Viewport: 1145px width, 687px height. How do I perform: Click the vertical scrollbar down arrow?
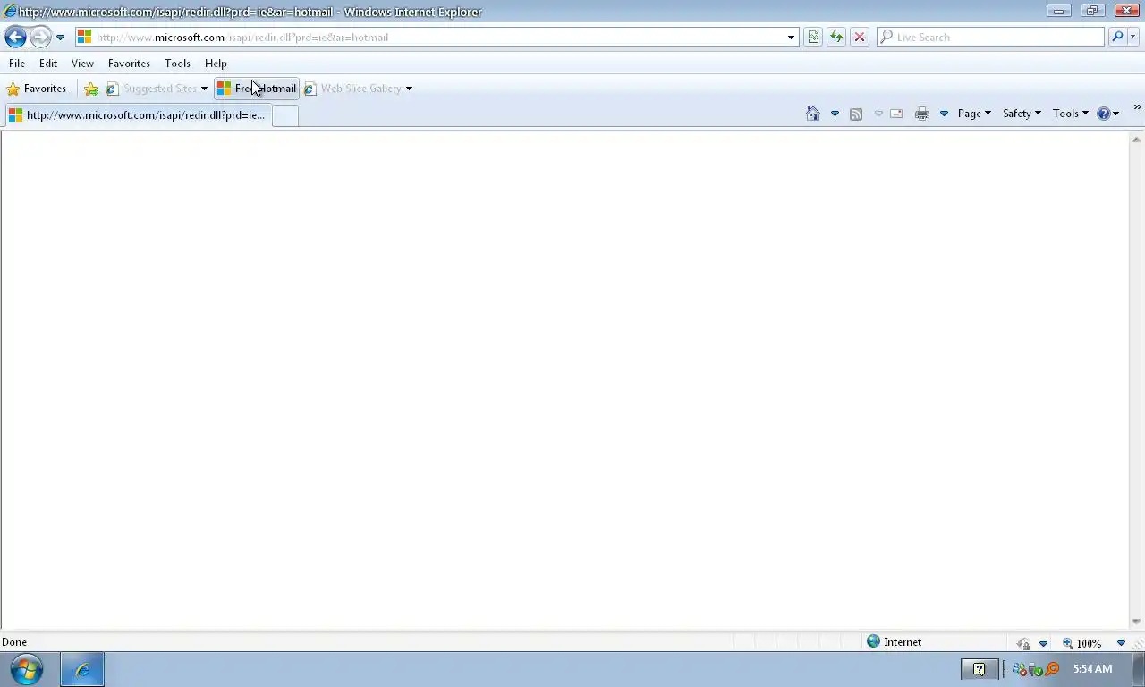[1137, 622]
